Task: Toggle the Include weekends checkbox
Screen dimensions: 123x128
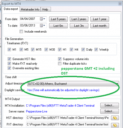Action: pyautogui.click(x=21, y=31)
